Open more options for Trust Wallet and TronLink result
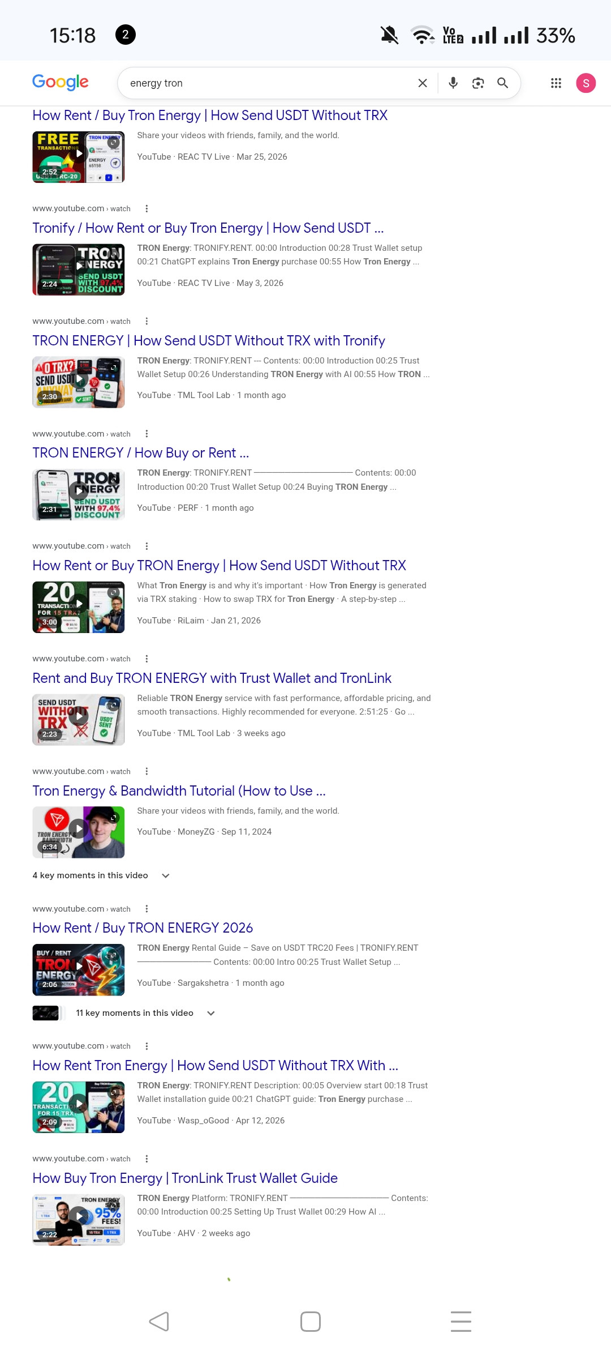This screenshot has width=611, height=1359. [147, 659]
